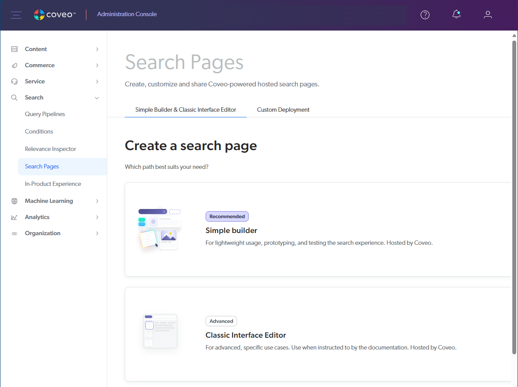
Task: Click the Classic Interface Editor illustration thumbnail
Action: [x=160, y=331]
